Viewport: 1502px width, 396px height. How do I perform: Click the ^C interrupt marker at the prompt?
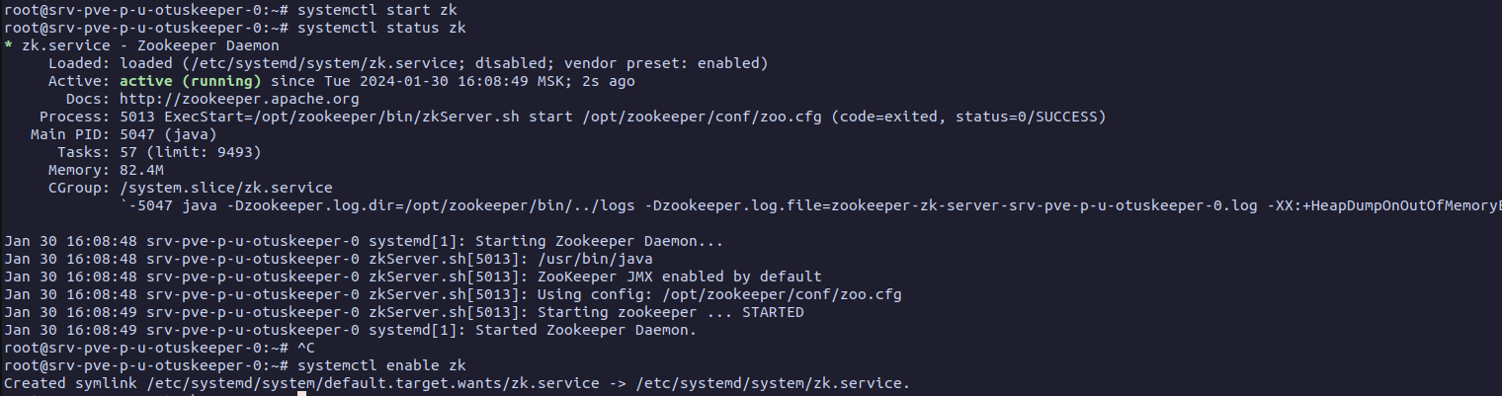[306, 348]
